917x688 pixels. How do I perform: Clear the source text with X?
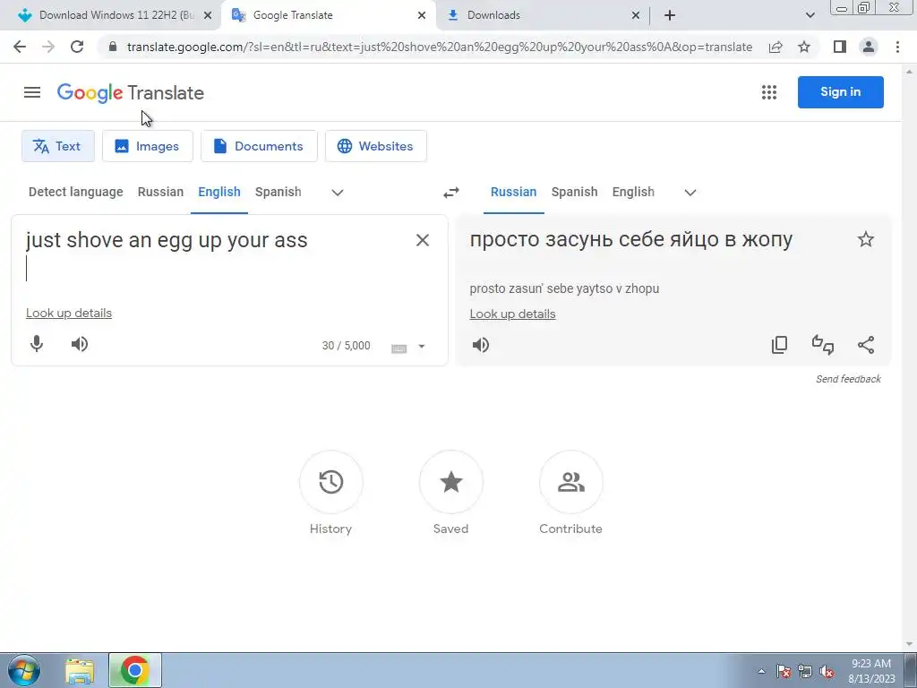[x=423, y=240]
